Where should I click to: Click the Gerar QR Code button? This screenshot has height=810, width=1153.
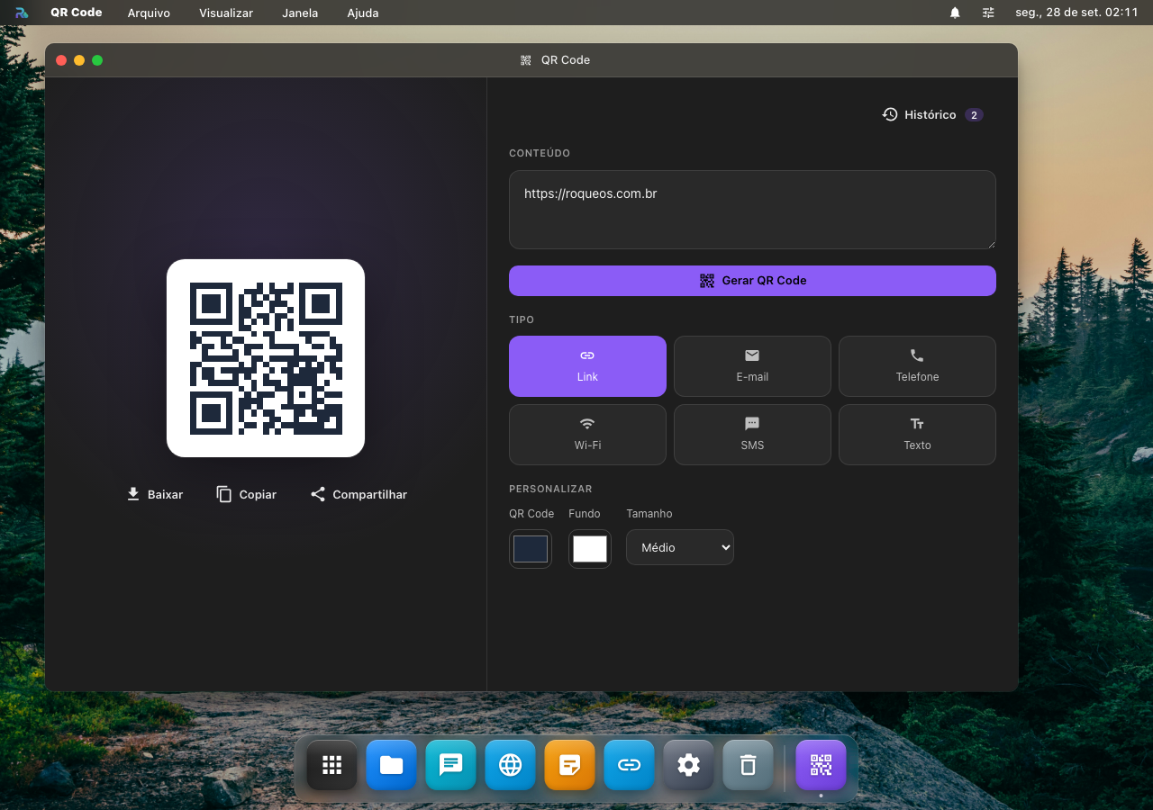[x=752, y=281]
